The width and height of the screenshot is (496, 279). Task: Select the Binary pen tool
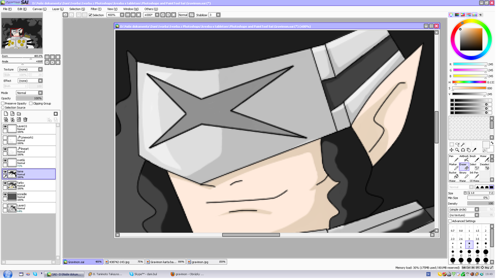point(463,175)
